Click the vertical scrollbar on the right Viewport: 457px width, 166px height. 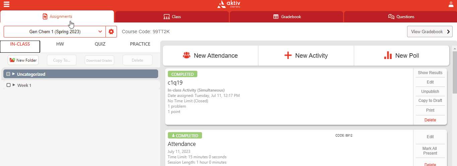click(x=454, y=70)
